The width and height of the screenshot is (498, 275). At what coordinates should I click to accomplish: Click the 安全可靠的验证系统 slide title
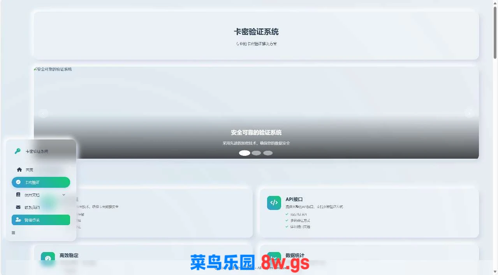coord(256,132)
